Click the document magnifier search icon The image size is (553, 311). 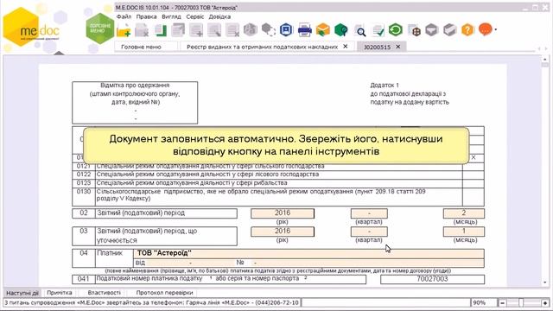point(359,31)
